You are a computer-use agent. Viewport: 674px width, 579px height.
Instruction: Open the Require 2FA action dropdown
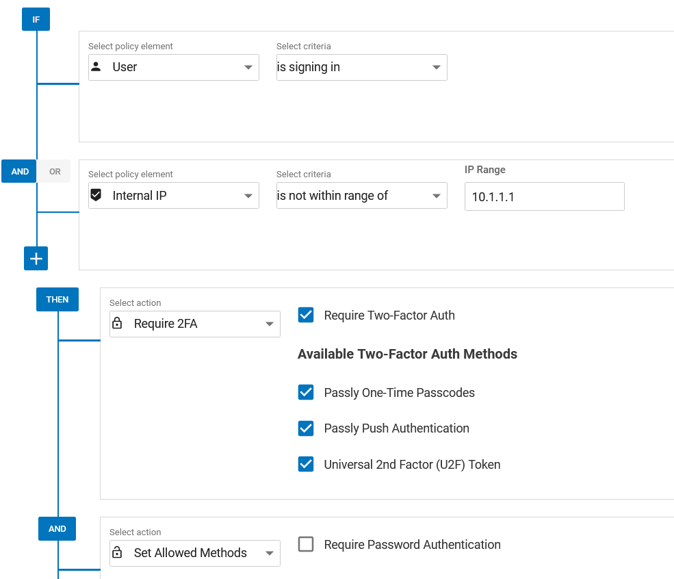195,324
